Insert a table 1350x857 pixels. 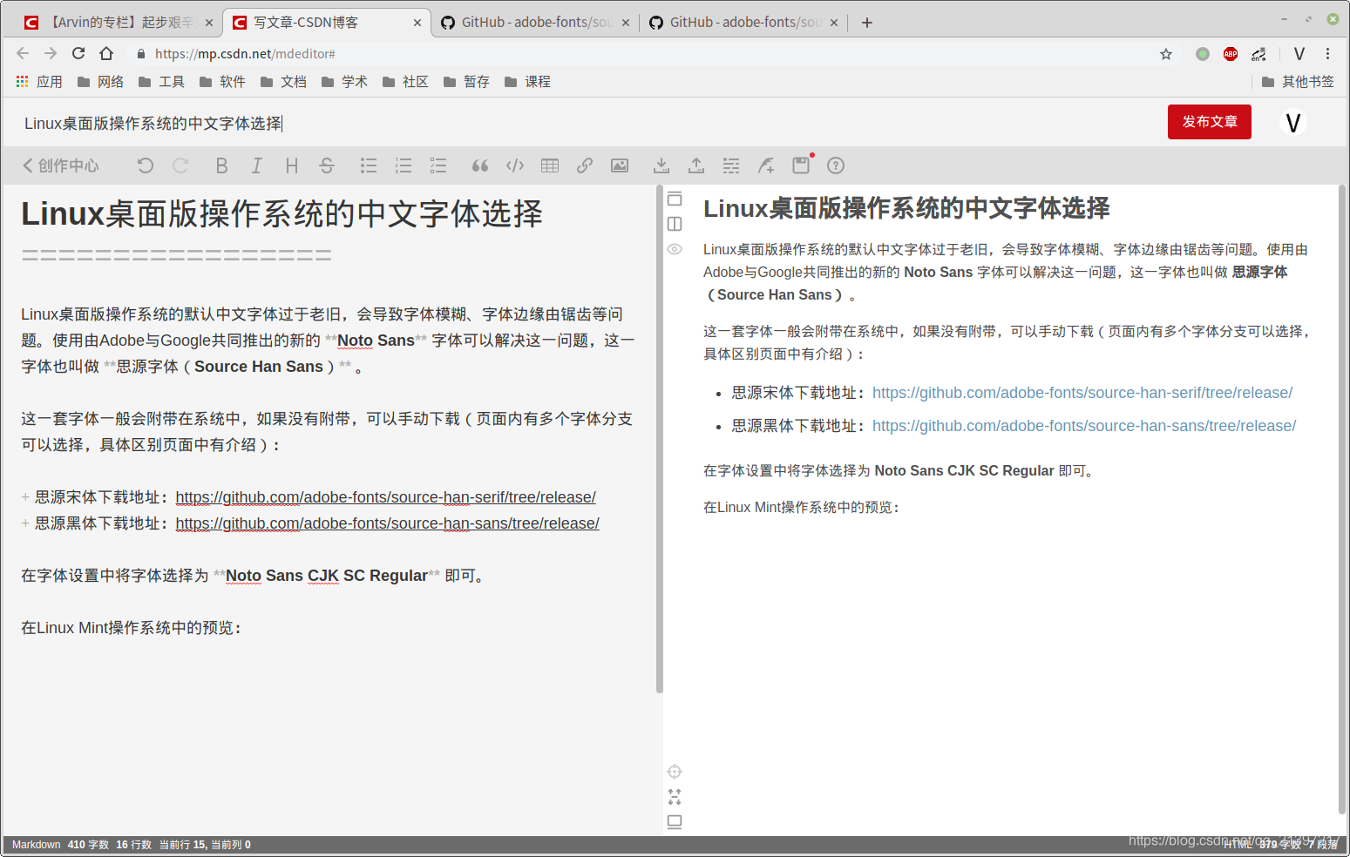click(550, 165)
